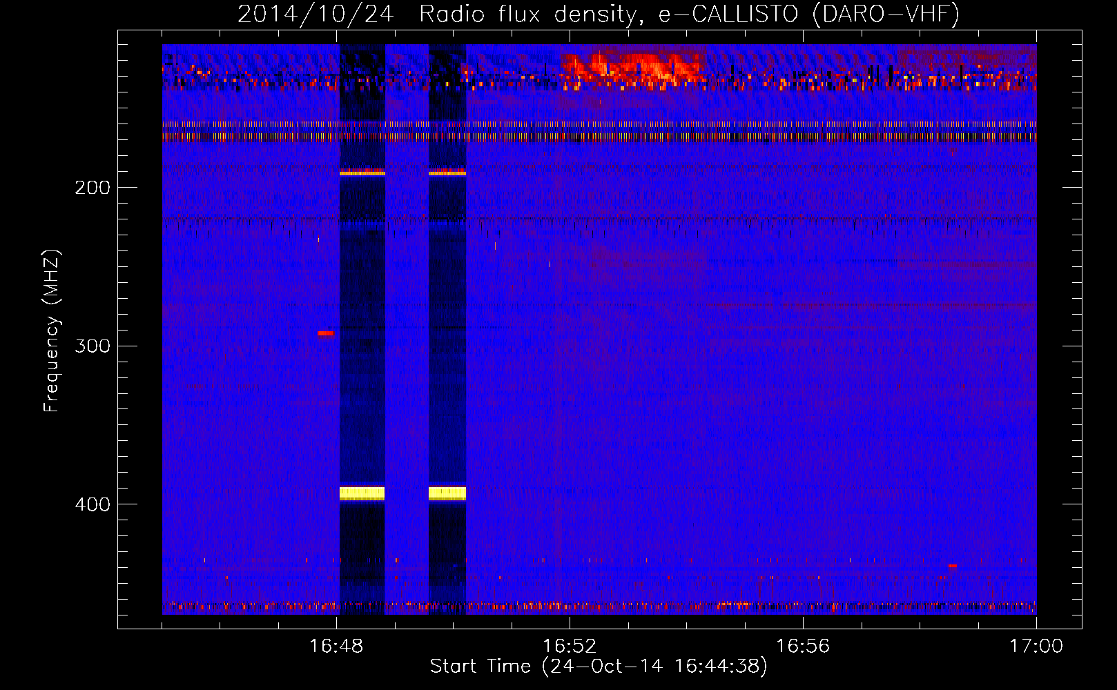Click the second orange line just above 200 MHz

coord(447,172)
